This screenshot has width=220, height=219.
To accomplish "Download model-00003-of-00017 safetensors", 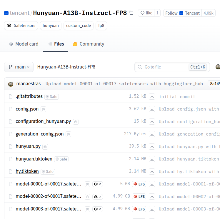I will (x=152, y=209).
